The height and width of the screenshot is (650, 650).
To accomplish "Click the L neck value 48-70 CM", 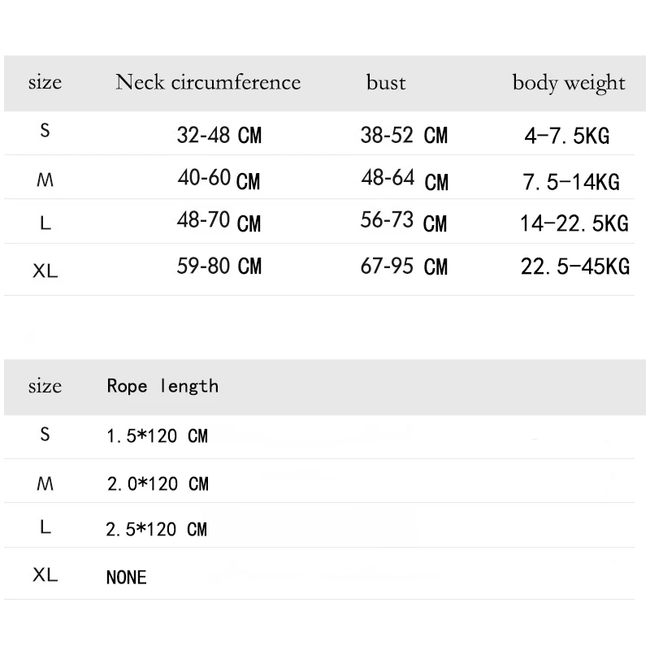I will [x=219, y=221].
